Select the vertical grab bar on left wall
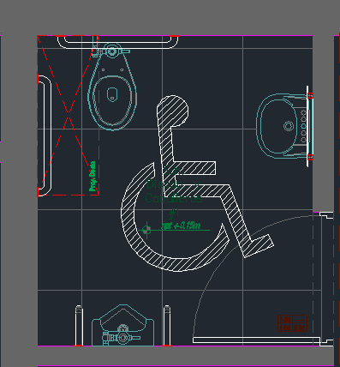Image resolution: width=340 pixels, height=367 pixels. pyautogui.click(x=45, y=135)
